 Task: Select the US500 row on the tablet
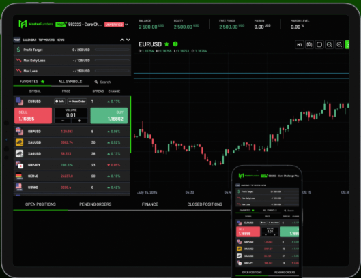tap(72, 187)
